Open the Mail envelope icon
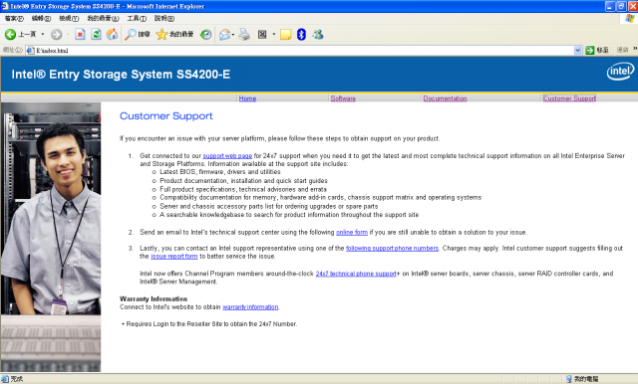 point(224,35)
